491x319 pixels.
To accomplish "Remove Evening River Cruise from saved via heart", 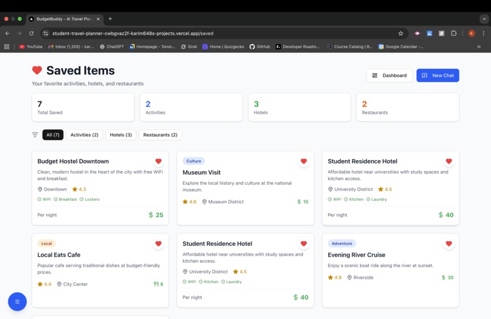I will click(449, 244).
